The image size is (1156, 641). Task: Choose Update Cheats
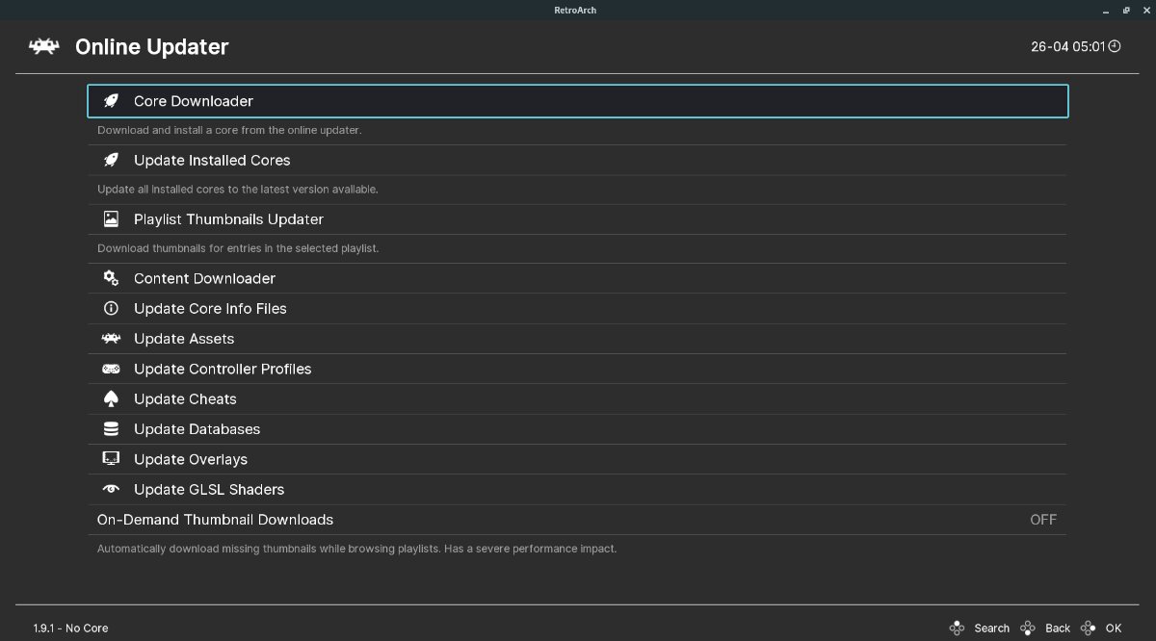[578, 398]
